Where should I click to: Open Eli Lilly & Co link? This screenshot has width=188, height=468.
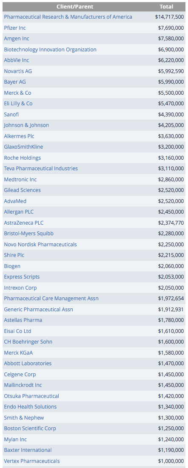(18, 104)
